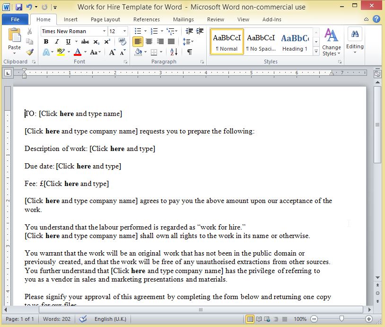Open the font name dropdown
The image size is (385, 327).
tap(104, 31)
